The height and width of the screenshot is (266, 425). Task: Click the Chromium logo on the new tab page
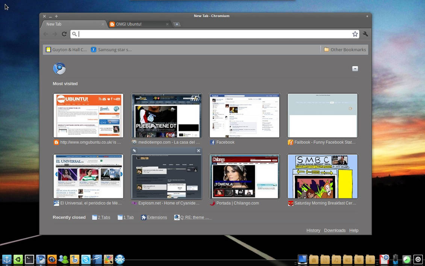tap(59, 68)
